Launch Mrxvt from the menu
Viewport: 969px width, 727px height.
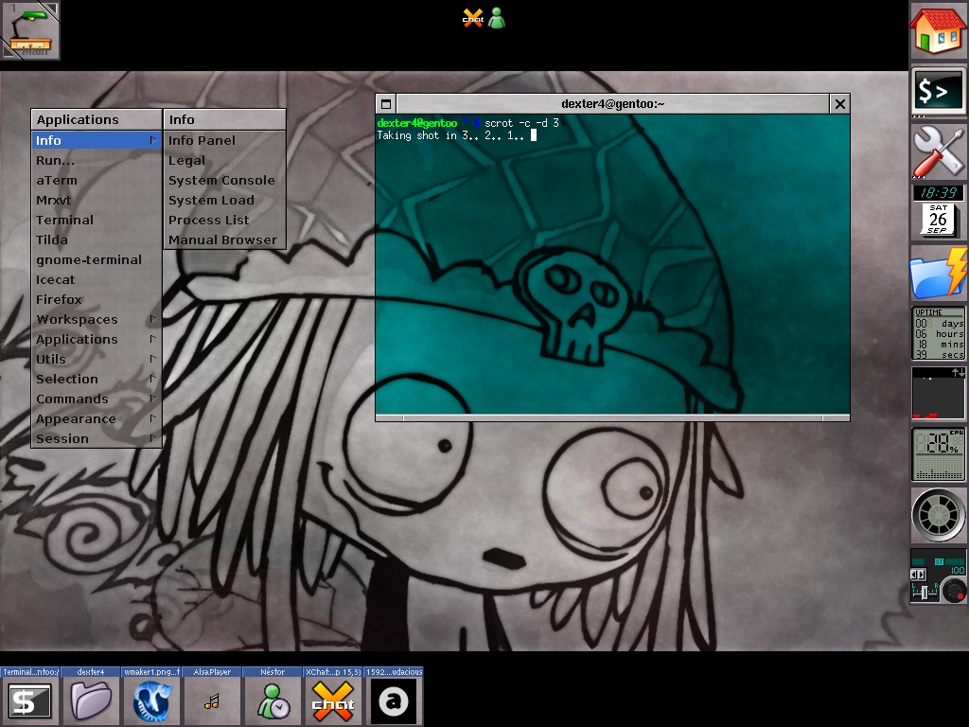pos(97,200)
